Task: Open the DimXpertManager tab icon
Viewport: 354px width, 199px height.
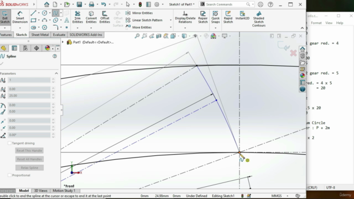Action: tap(37, 48)
